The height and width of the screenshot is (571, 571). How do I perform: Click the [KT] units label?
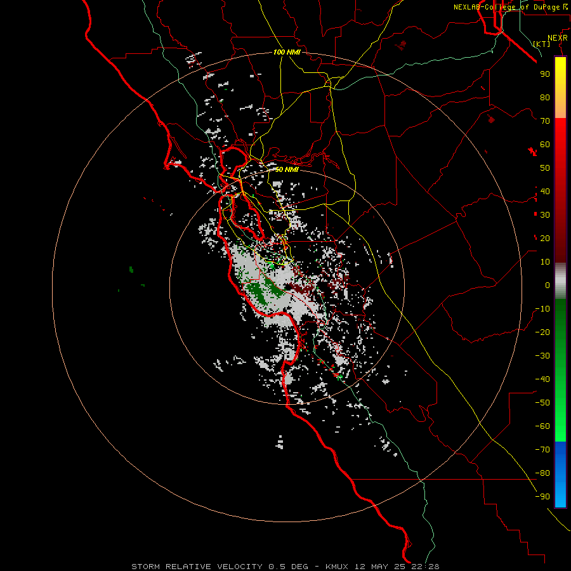541,44
